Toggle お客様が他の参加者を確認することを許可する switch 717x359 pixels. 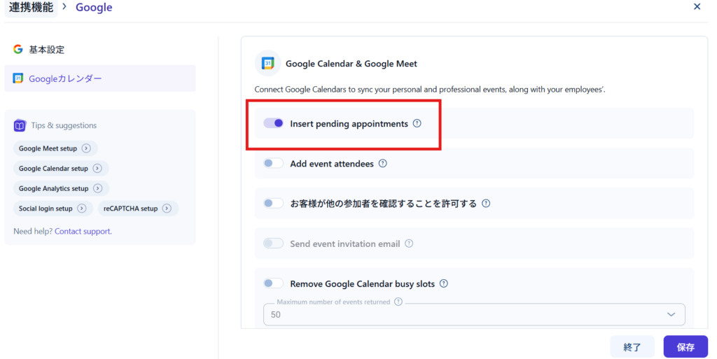coord(274,204)
